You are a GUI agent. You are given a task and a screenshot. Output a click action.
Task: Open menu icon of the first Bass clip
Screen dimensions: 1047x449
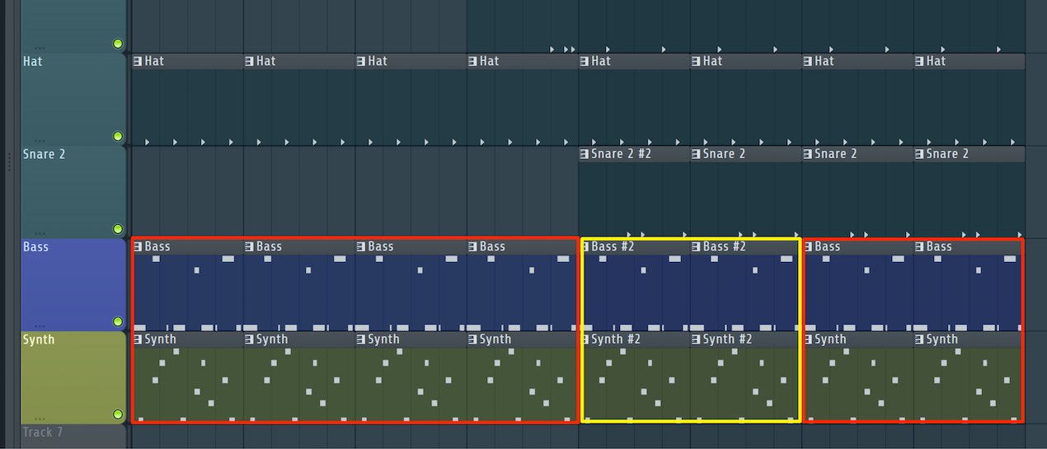point(138,247)
